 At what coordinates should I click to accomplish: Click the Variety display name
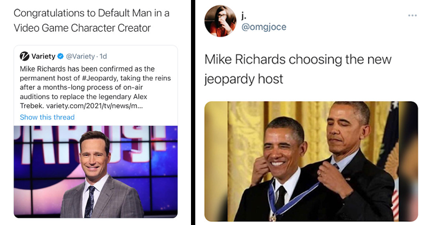[43, 56]
